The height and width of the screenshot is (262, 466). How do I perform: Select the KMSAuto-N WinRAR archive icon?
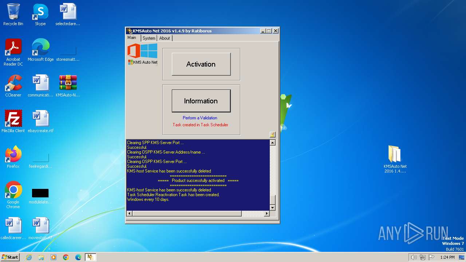click(x=68, y=86)
